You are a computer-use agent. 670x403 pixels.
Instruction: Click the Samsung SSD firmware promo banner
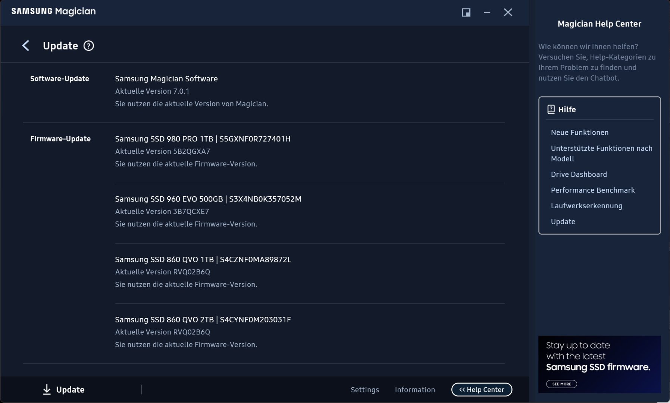click(599, 364)
